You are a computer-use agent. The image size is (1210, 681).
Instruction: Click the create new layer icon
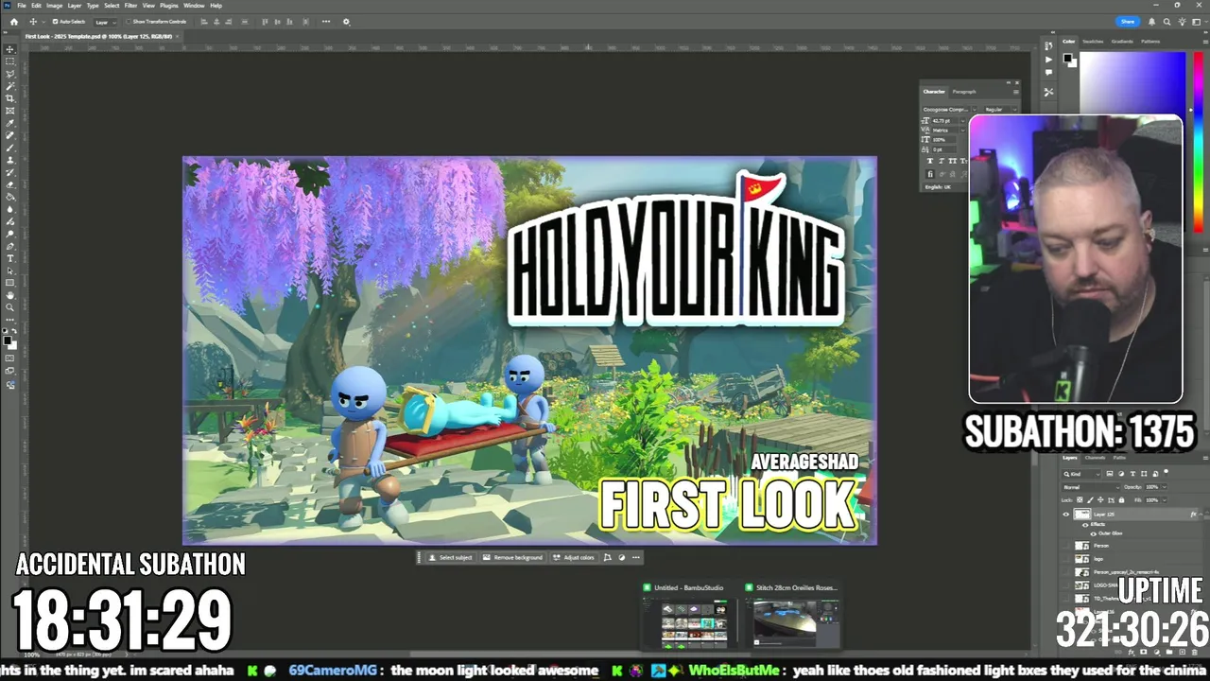[x=1183, y=652]
